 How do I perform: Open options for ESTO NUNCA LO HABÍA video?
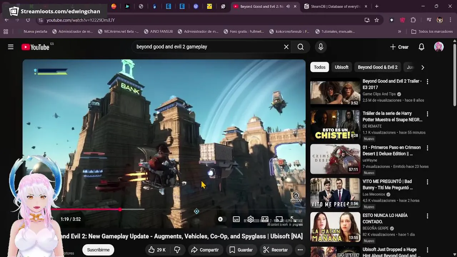pyautogui.click(x=427, y=216)
